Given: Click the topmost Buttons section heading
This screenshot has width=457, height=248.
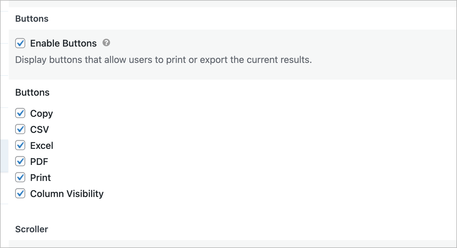Looking at the screenshot, I should (x=32, y=19).
